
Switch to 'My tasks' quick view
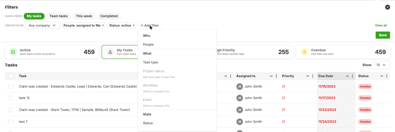point(34,16)
